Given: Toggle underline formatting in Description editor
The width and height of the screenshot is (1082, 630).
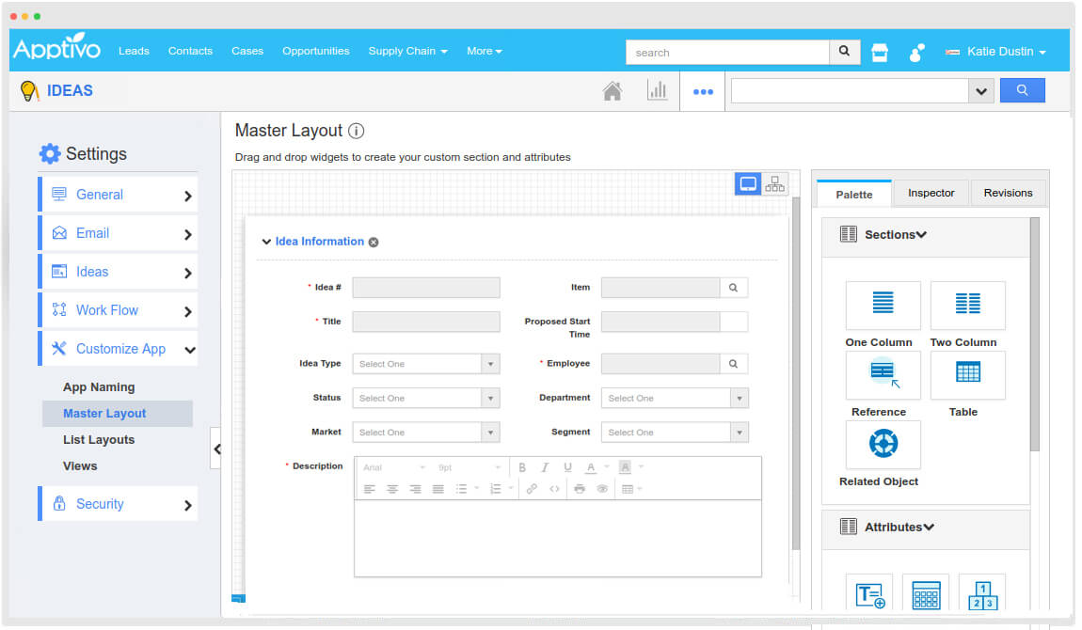Looking at the screenshot, I should point(567,467).
